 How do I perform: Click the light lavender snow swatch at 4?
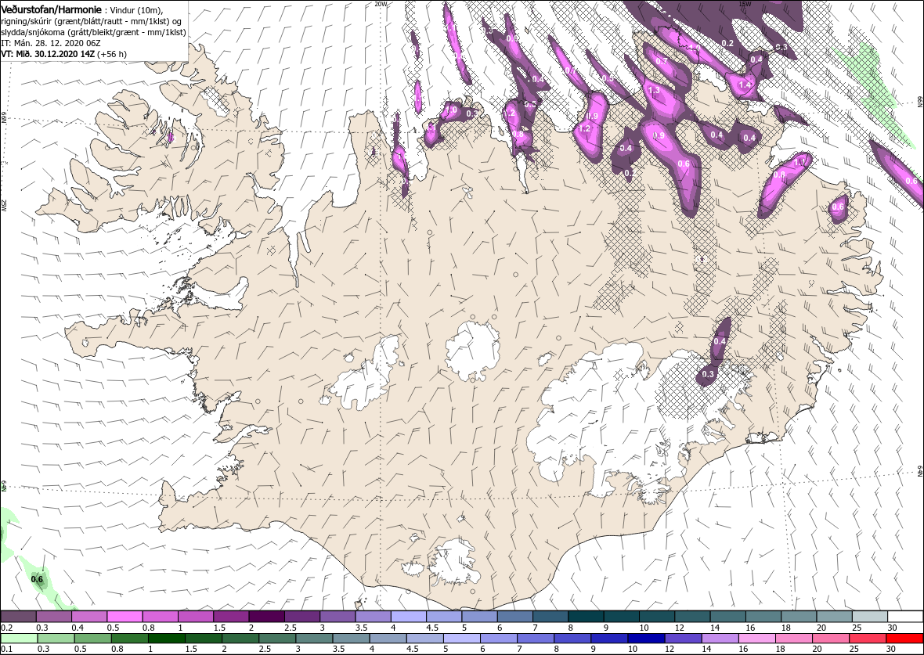click(x=409, y=617)
